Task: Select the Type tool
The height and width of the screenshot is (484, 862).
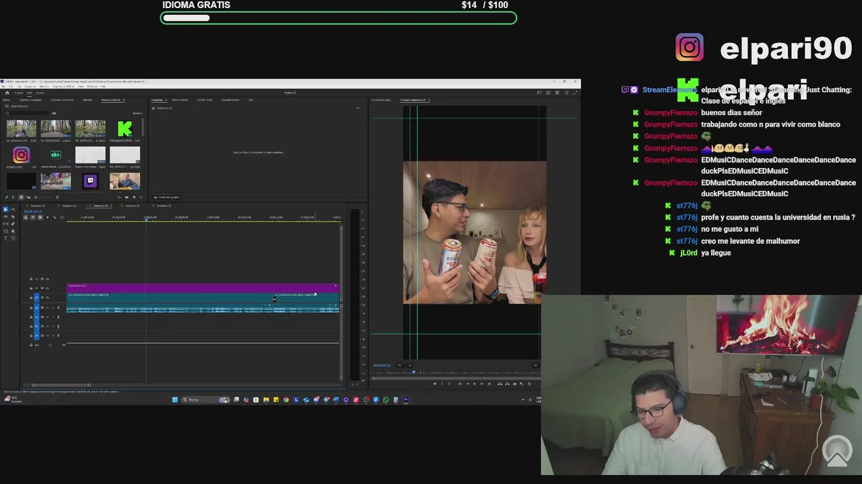Action: [5, 238]
